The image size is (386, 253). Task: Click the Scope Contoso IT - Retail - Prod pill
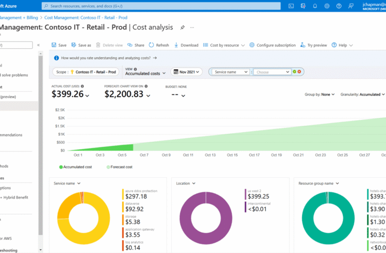tap(86, 72)
